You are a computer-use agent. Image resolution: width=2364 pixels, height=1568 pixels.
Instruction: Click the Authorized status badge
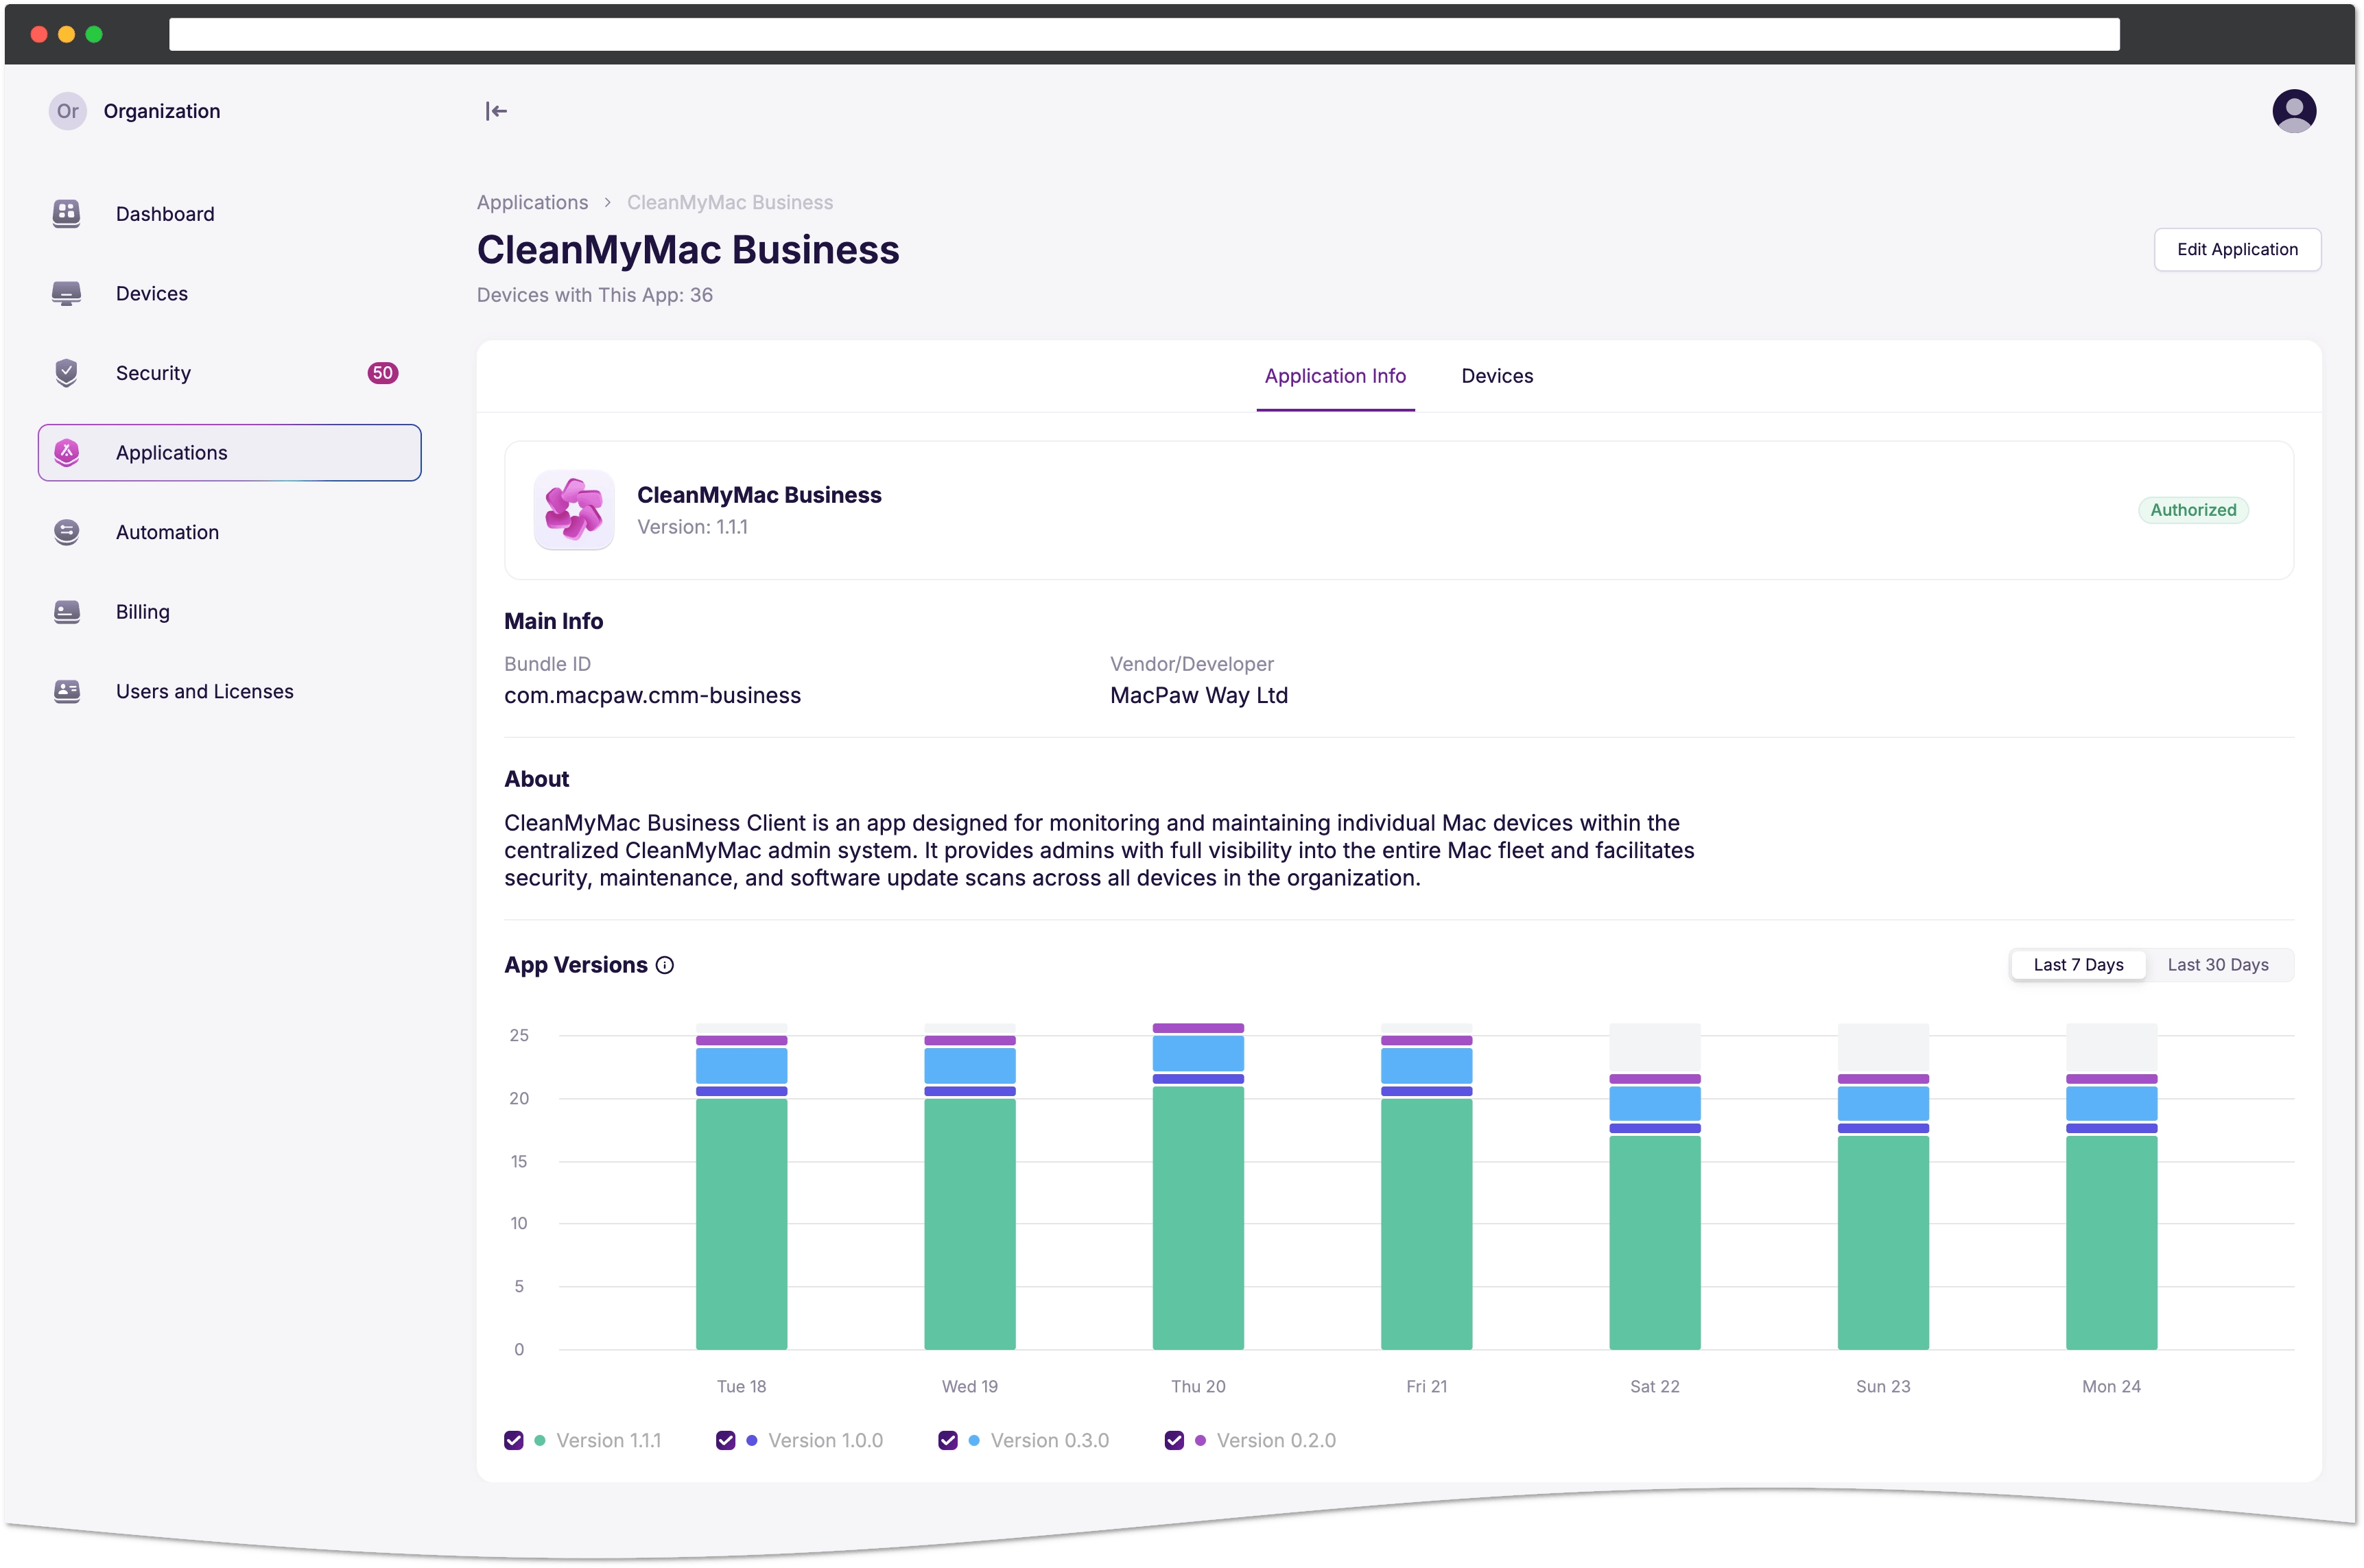coord(2193,510)
